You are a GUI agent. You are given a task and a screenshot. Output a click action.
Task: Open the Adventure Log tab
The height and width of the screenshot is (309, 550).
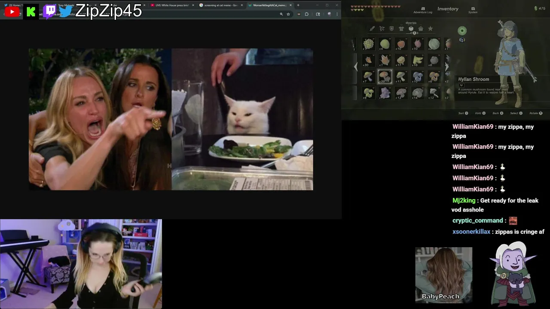[423, 10]
